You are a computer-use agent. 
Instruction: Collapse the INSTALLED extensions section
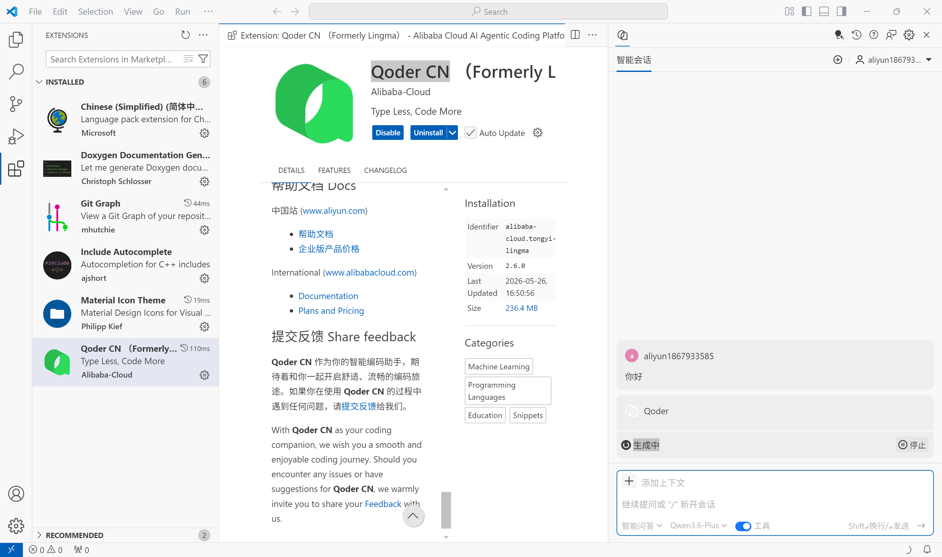click(x=125, y=82)
